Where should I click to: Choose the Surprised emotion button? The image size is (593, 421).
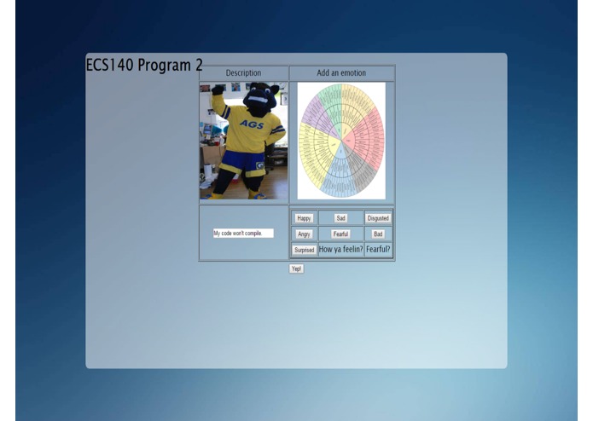pos(304,250)
